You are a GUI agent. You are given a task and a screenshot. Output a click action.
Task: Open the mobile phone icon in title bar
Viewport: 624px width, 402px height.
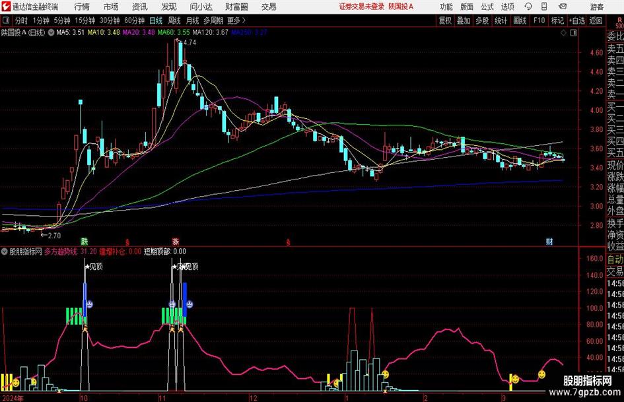pyautogui.click(x=544, y=7)
